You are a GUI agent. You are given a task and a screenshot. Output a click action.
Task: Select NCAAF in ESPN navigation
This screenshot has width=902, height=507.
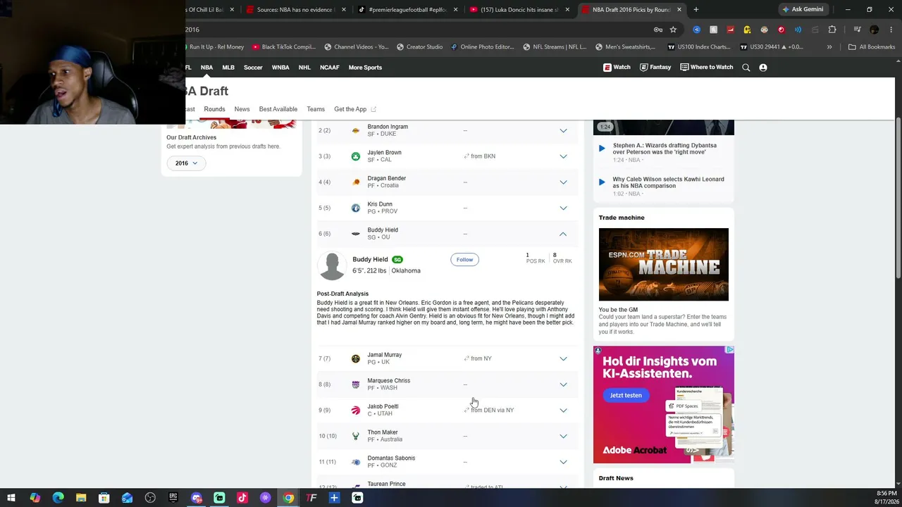coord(329,68)
